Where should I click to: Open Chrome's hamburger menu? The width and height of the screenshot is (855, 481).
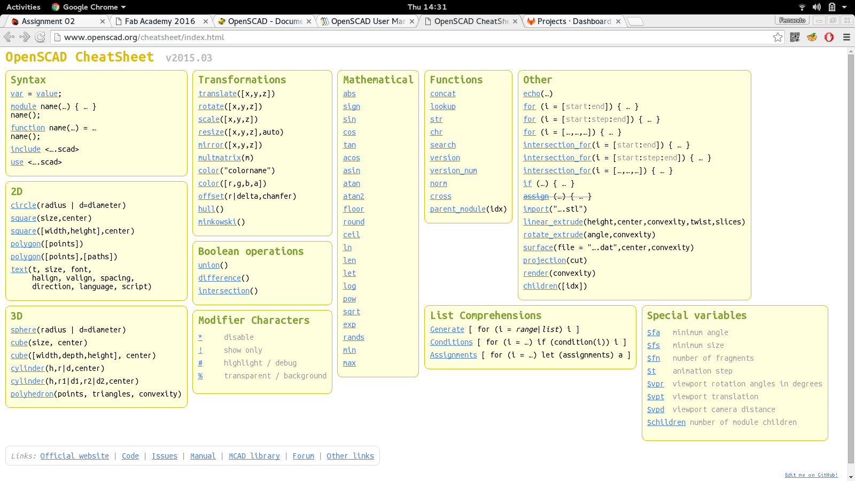[846, 37]
